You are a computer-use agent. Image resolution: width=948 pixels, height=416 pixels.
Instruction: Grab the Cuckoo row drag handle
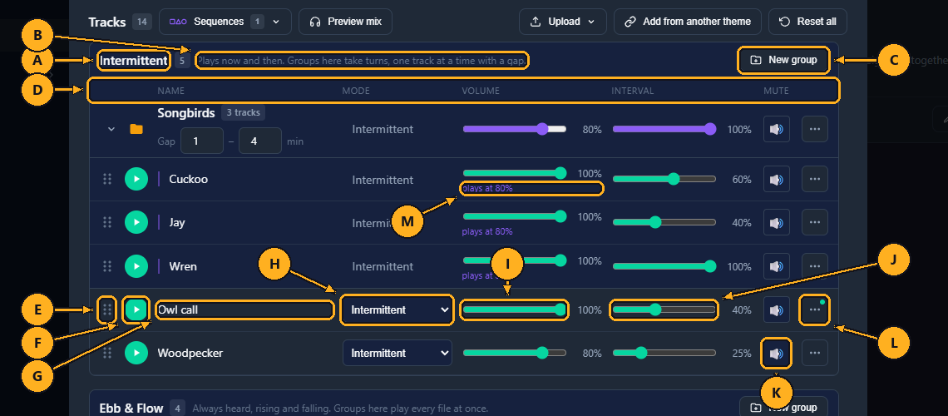point(107,179)
